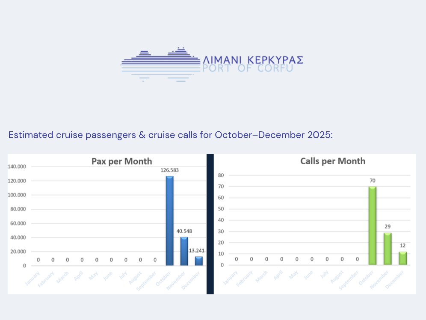Click the 40.548 data label

pyautogui.click(x=184, y=231)
